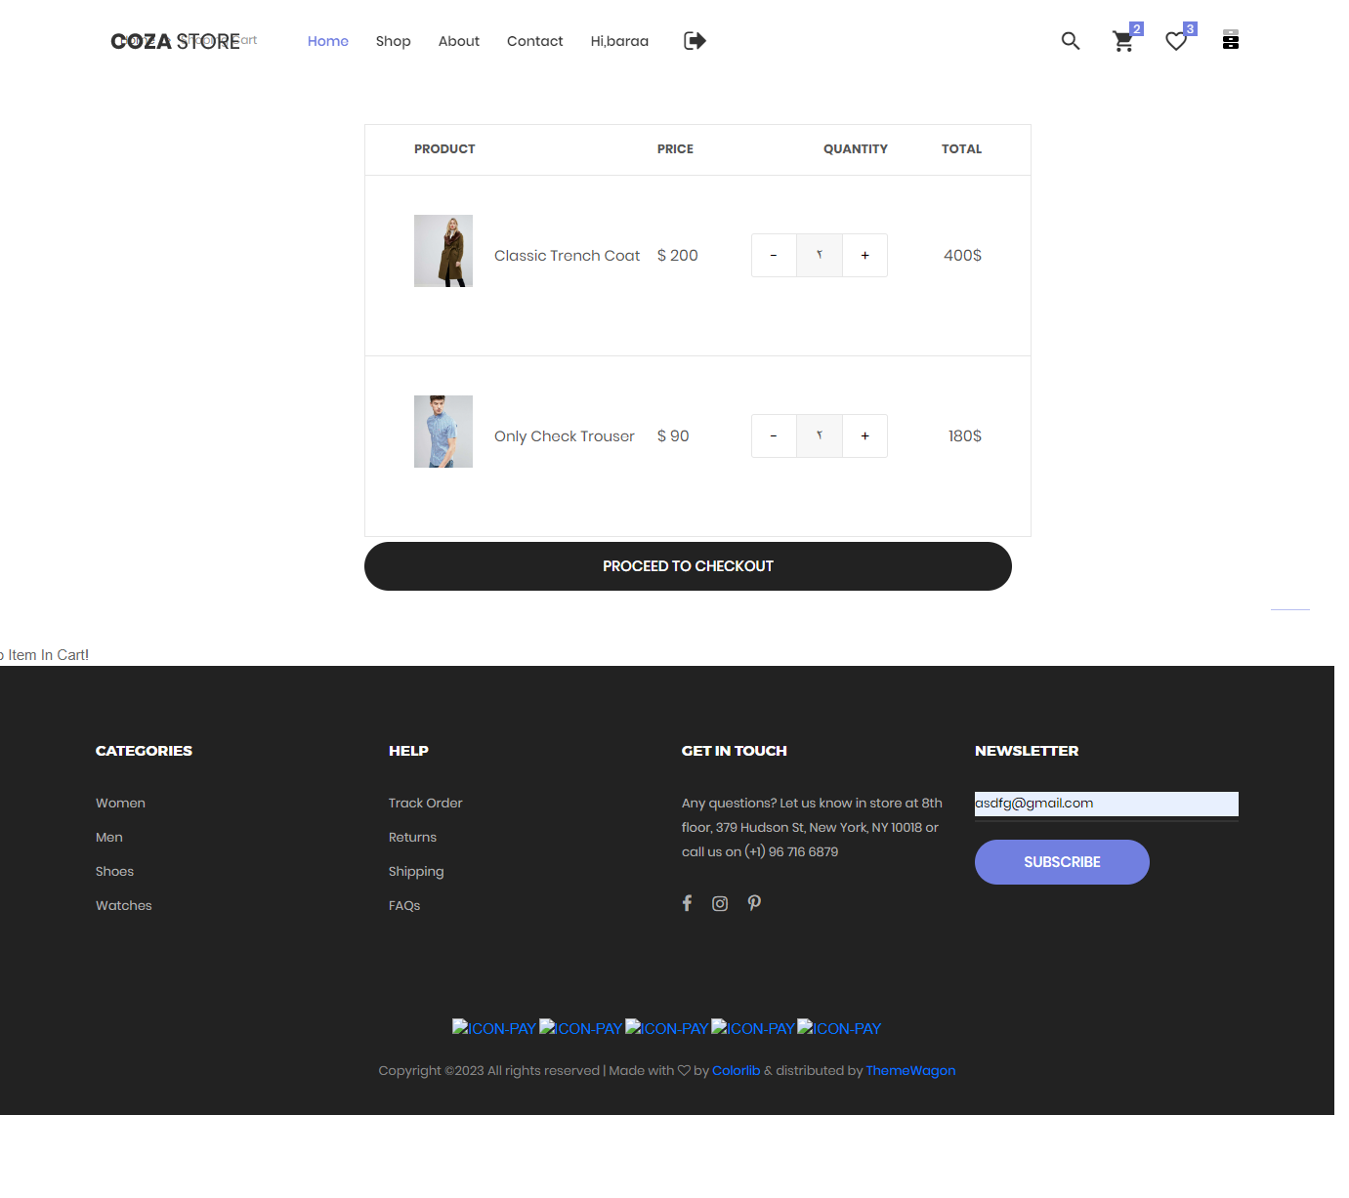Decrease Only Check Trouser quantity
The width and height of the screenshot is (1349, 1198).
pos(774,436)
